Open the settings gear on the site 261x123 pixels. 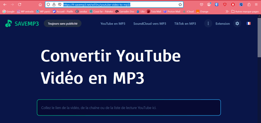pyautogui.click(x=237, y=23)
